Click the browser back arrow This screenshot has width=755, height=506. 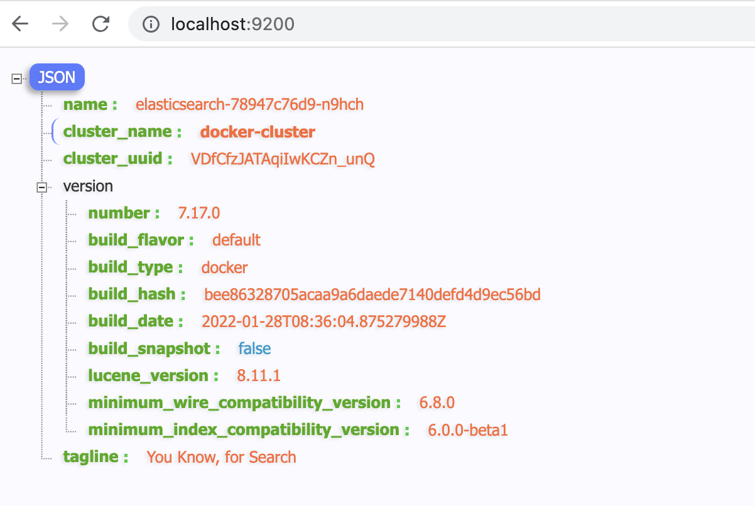point(20,24)
